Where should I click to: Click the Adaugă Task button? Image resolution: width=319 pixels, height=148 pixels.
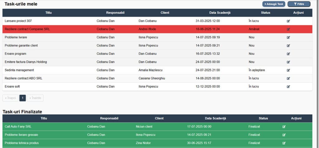point(274,4)
